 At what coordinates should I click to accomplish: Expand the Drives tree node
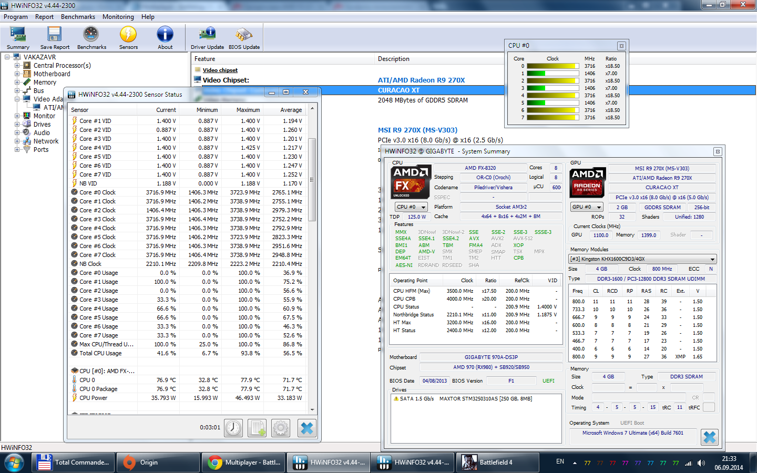(x=17, y=125)
